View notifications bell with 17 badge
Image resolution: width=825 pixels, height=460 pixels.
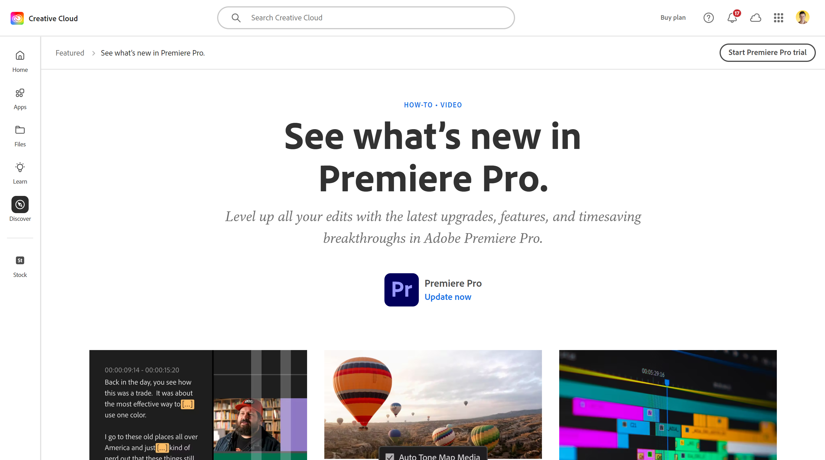[732, 18]
